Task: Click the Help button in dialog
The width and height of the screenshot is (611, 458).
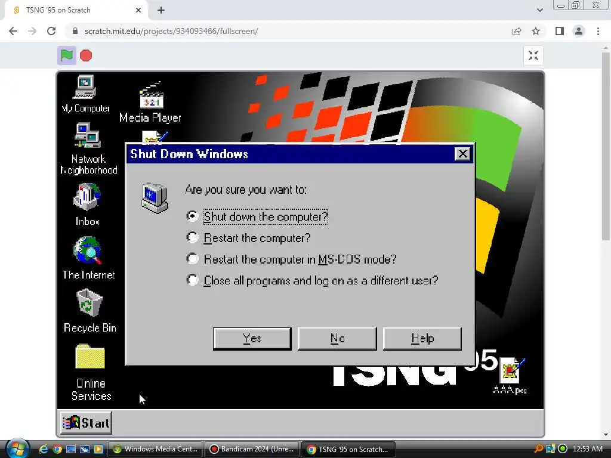Action: click(x=422, y=339)
